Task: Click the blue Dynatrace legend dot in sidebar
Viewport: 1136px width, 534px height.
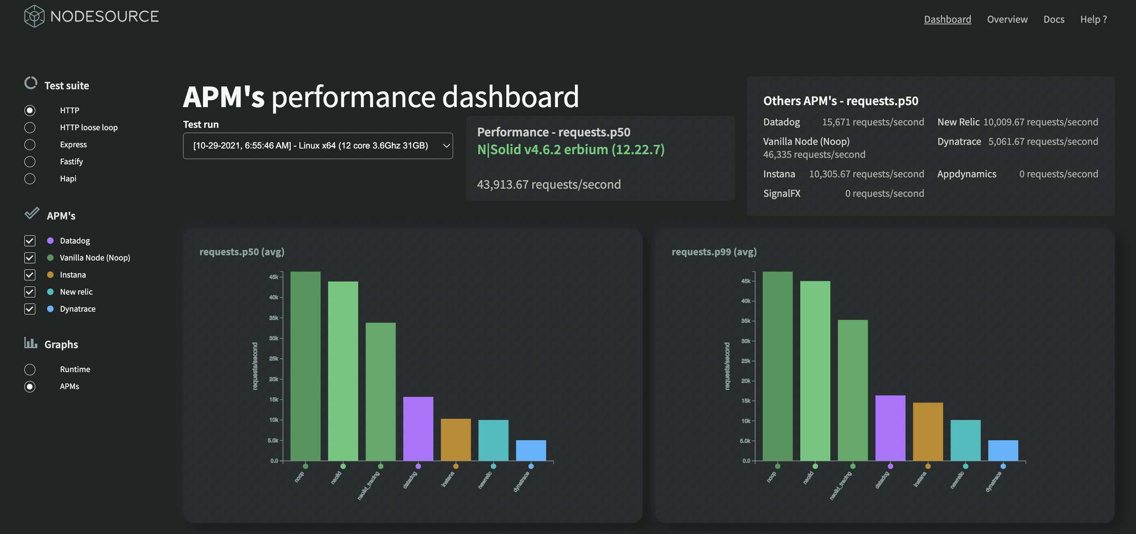Action: (x=50, y=309)
